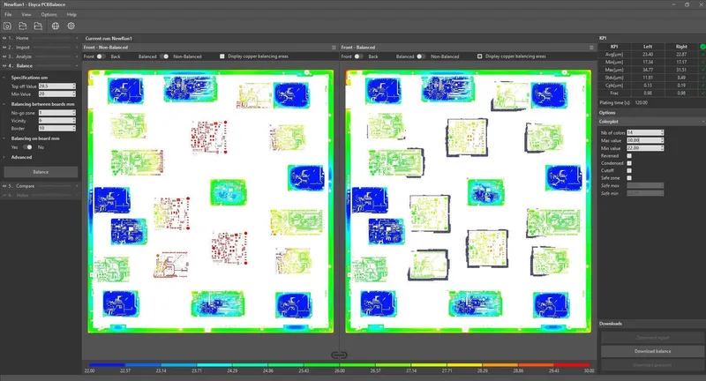Image resolution: width=706 pixels, height=381 pixels.
Task: Click red segment of the color scale bar
Action: coord(571,365)
